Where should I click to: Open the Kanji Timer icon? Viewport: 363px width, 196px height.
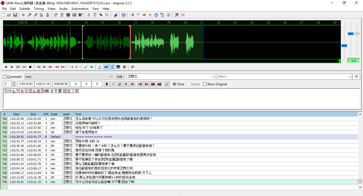[162, 15]
